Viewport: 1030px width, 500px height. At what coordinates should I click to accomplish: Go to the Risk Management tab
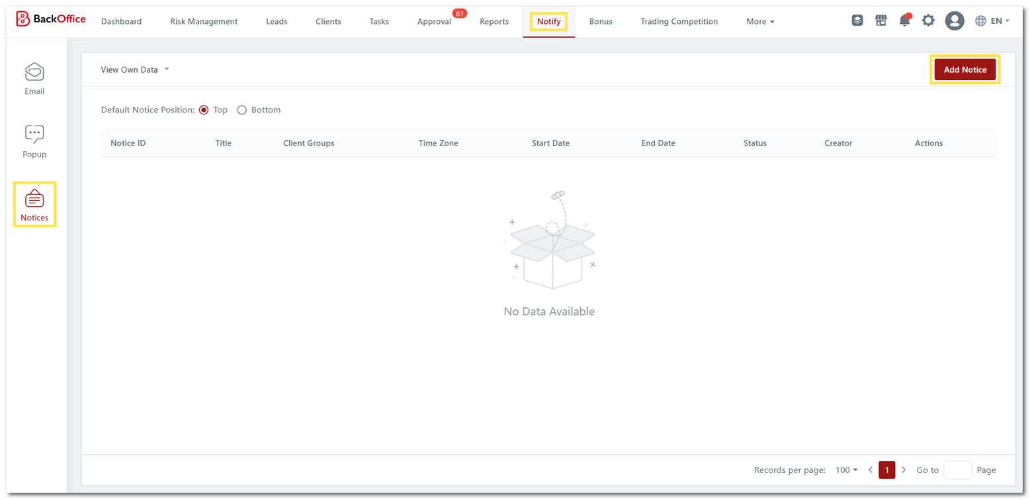(204, 22)
